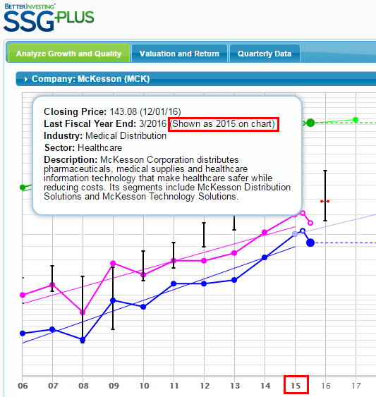Click the blue data point at year 09
Viewport: 376px width, 397px height.
pos(113,300)
